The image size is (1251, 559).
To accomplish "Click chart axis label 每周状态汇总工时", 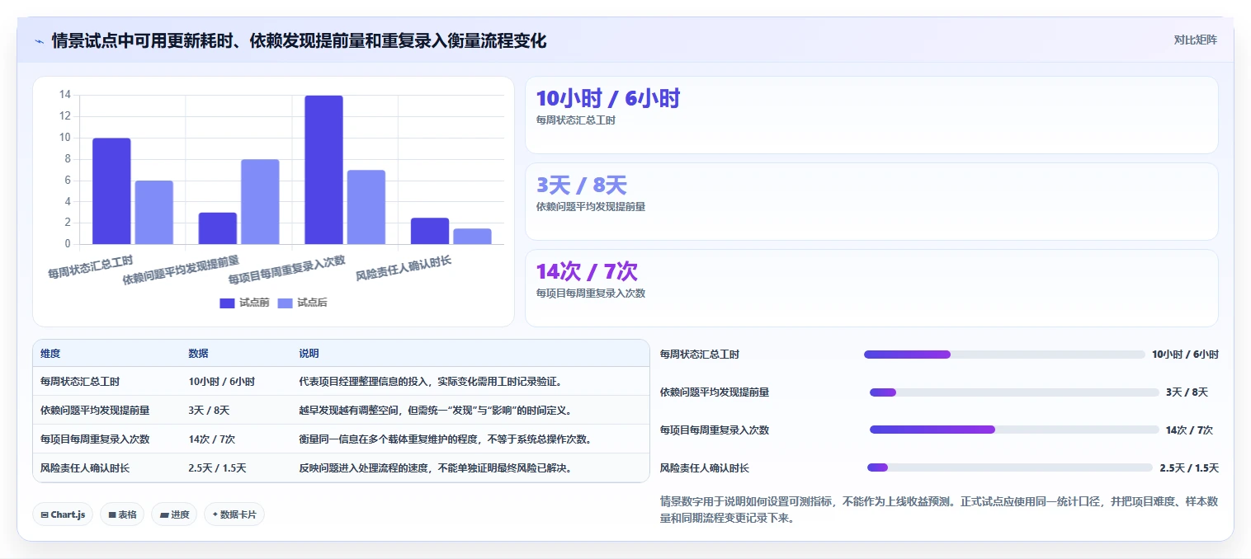I will pyautogui.click(x=90, y=266).
